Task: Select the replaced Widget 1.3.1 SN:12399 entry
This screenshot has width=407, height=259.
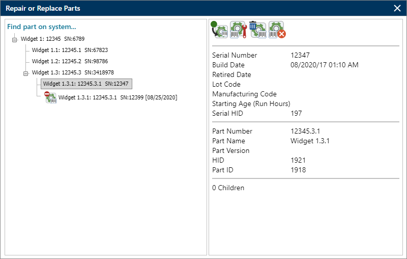Action: (118, 97)
